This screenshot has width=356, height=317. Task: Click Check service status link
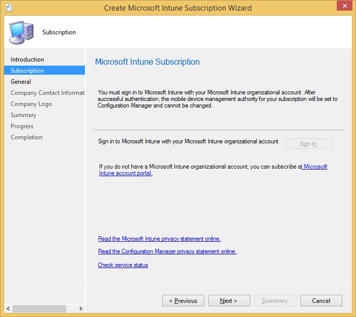click(x=123, y=265)
